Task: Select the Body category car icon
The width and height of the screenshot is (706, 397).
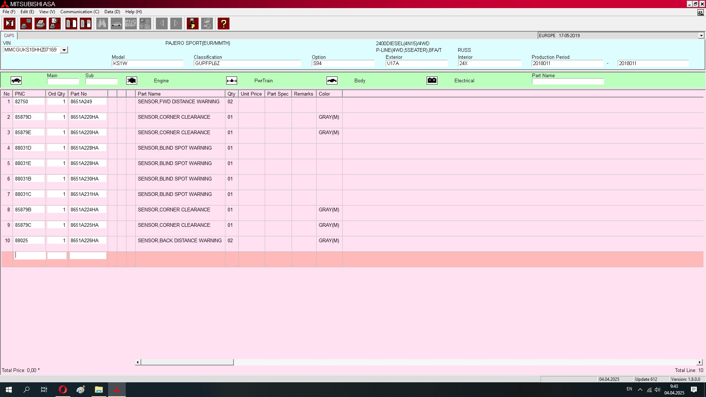Action: pos(332,81)
